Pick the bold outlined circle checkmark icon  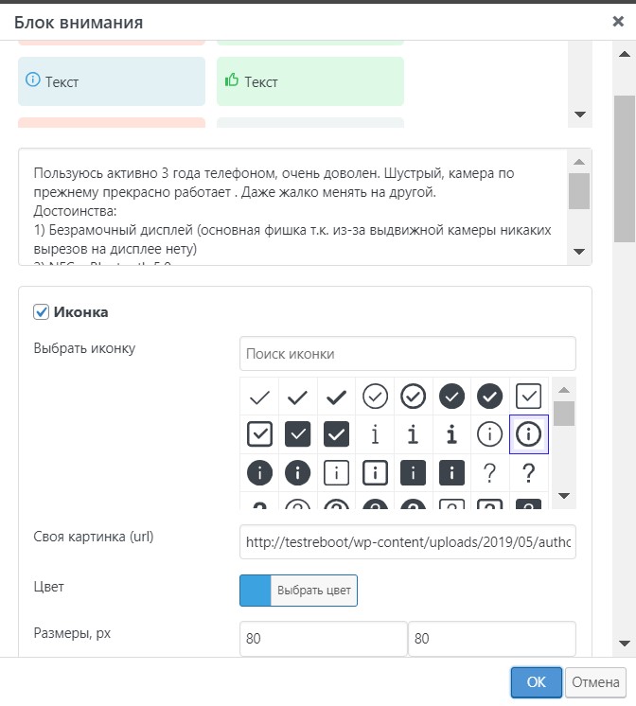413,397
